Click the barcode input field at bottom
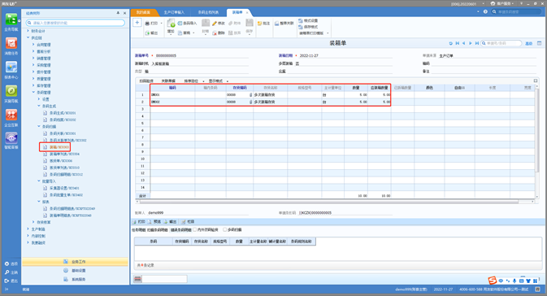547x296 pixels. click(165, 279)
